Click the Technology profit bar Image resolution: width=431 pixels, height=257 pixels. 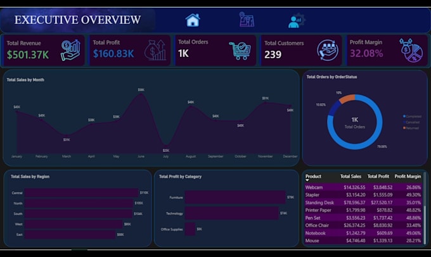click(232, 213)
